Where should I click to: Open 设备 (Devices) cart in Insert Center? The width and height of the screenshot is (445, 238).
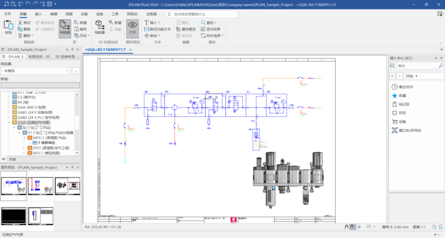399,122
